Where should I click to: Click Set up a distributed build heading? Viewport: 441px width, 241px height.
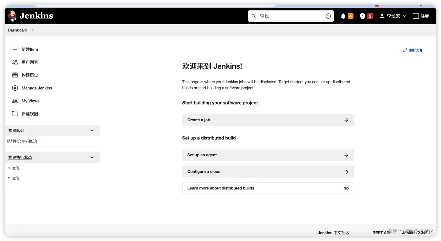coord(209,138)
